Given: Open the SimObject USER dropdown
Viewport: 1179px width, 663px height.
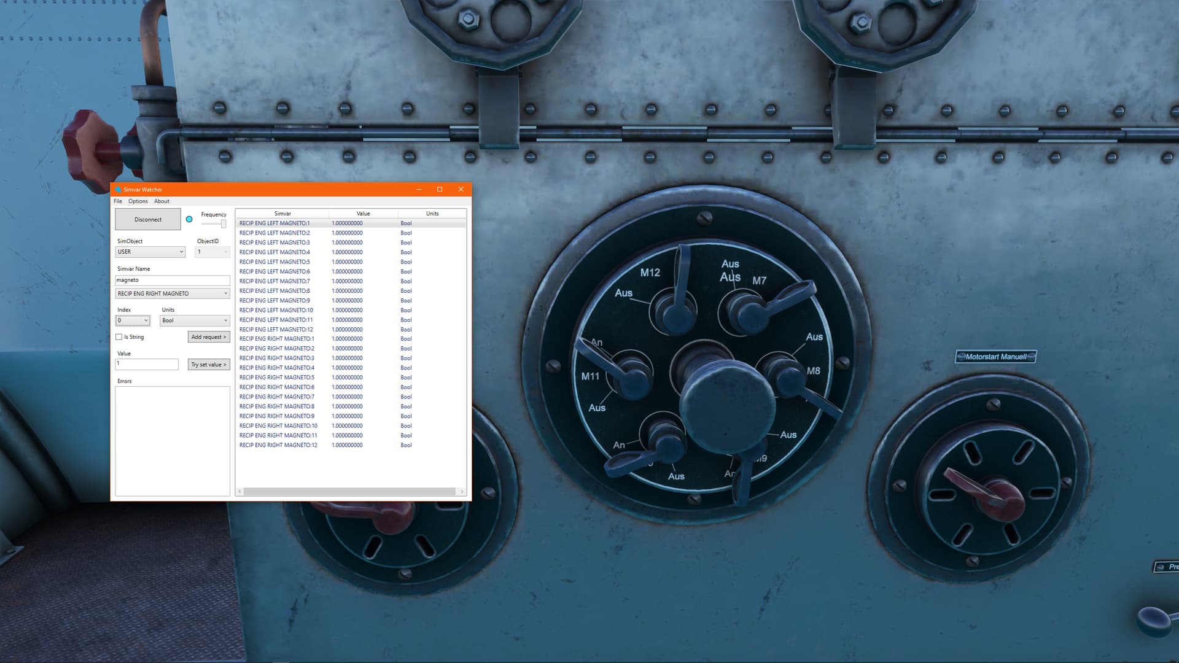Looking at the screenshot, I should (150, 252).
